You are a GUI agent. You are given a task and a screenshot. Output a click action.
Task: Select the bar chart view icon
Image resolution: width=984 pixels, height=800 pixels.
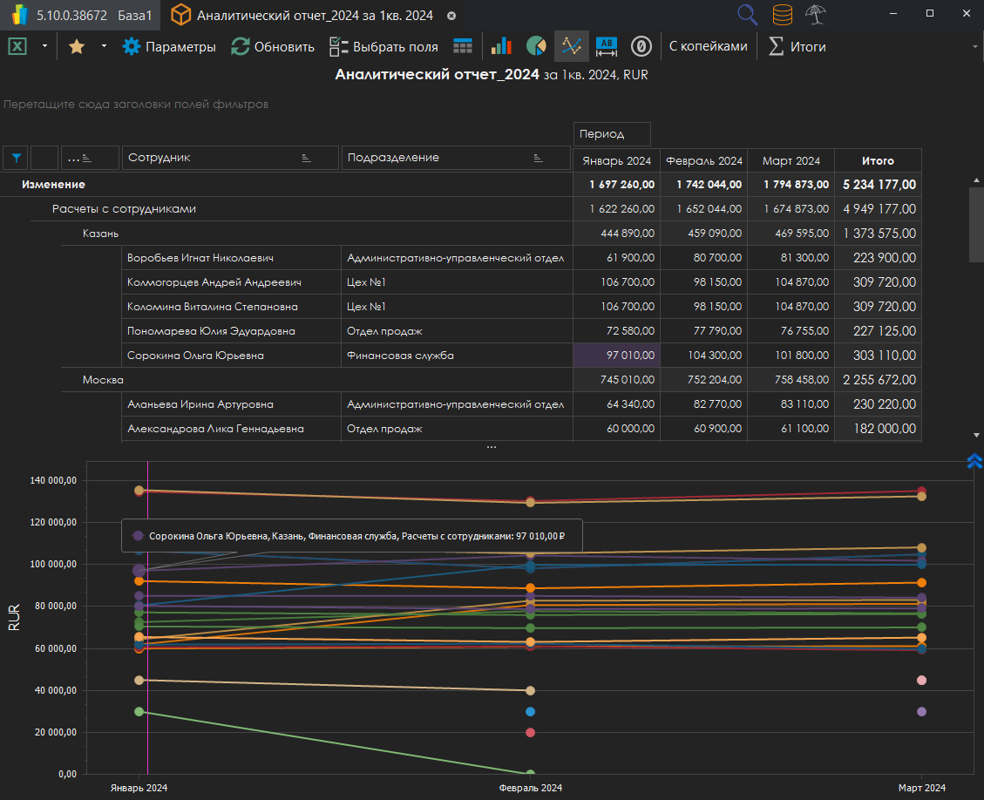pyautogui.click(x=501, y=46)
